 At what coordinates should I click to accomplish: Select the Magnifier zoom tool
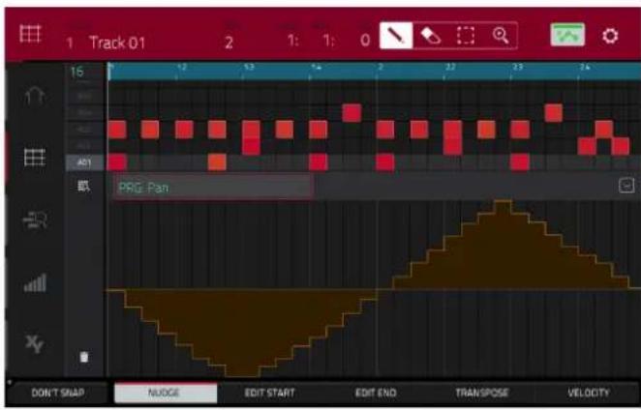501,36
